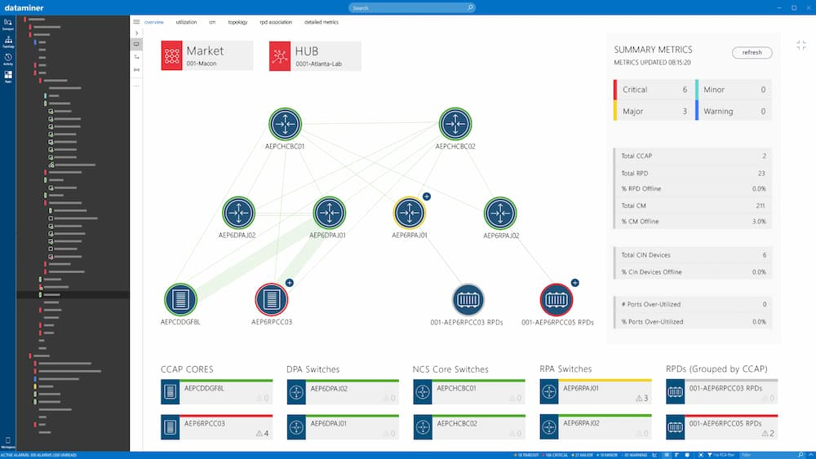
Task: Open the 001-AEP6RPCC05 RPDs card in RPDs list
Action: [722, 426]
